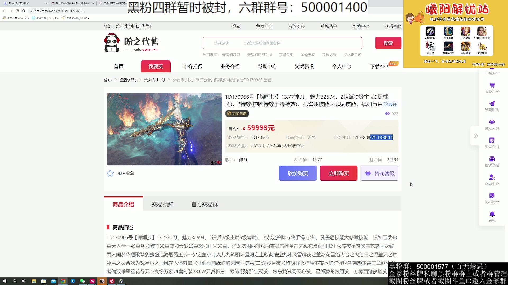
Task: Open the sidebar 帮助中心 icon
Action: coord(492,179)
